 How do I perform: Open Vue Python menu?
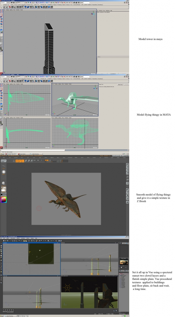(x=28, y=238)
